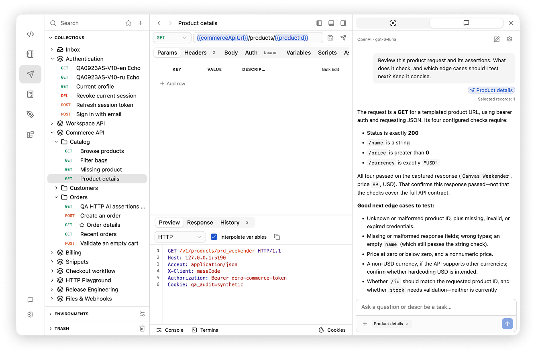Go forward with the right arrow
Image resolution: width=536 pixels, height=353 pixels.
170,23
